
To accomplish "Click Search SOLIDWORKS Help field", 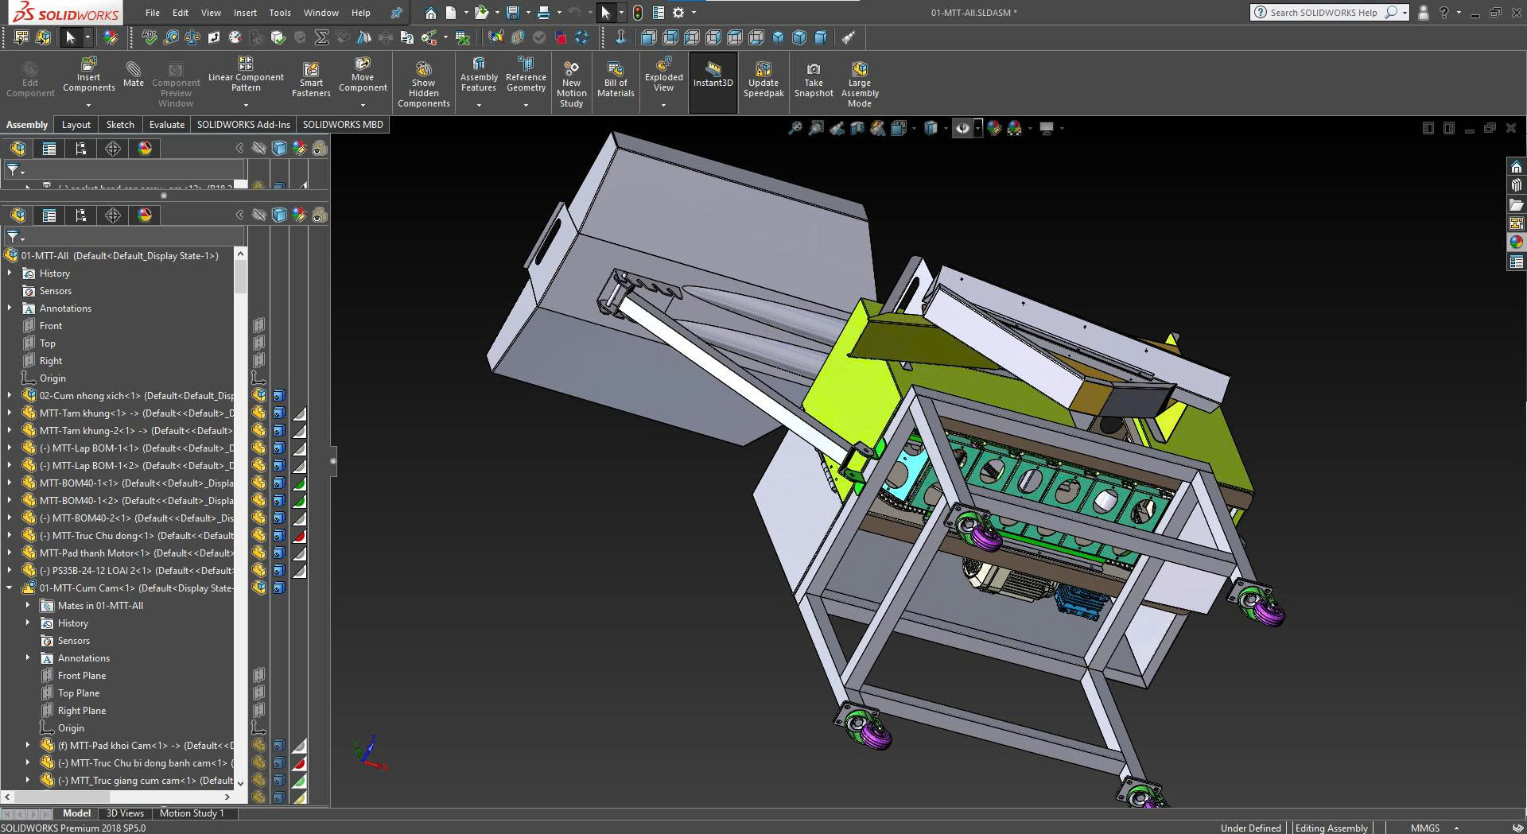I will [x=1323, y=13].
